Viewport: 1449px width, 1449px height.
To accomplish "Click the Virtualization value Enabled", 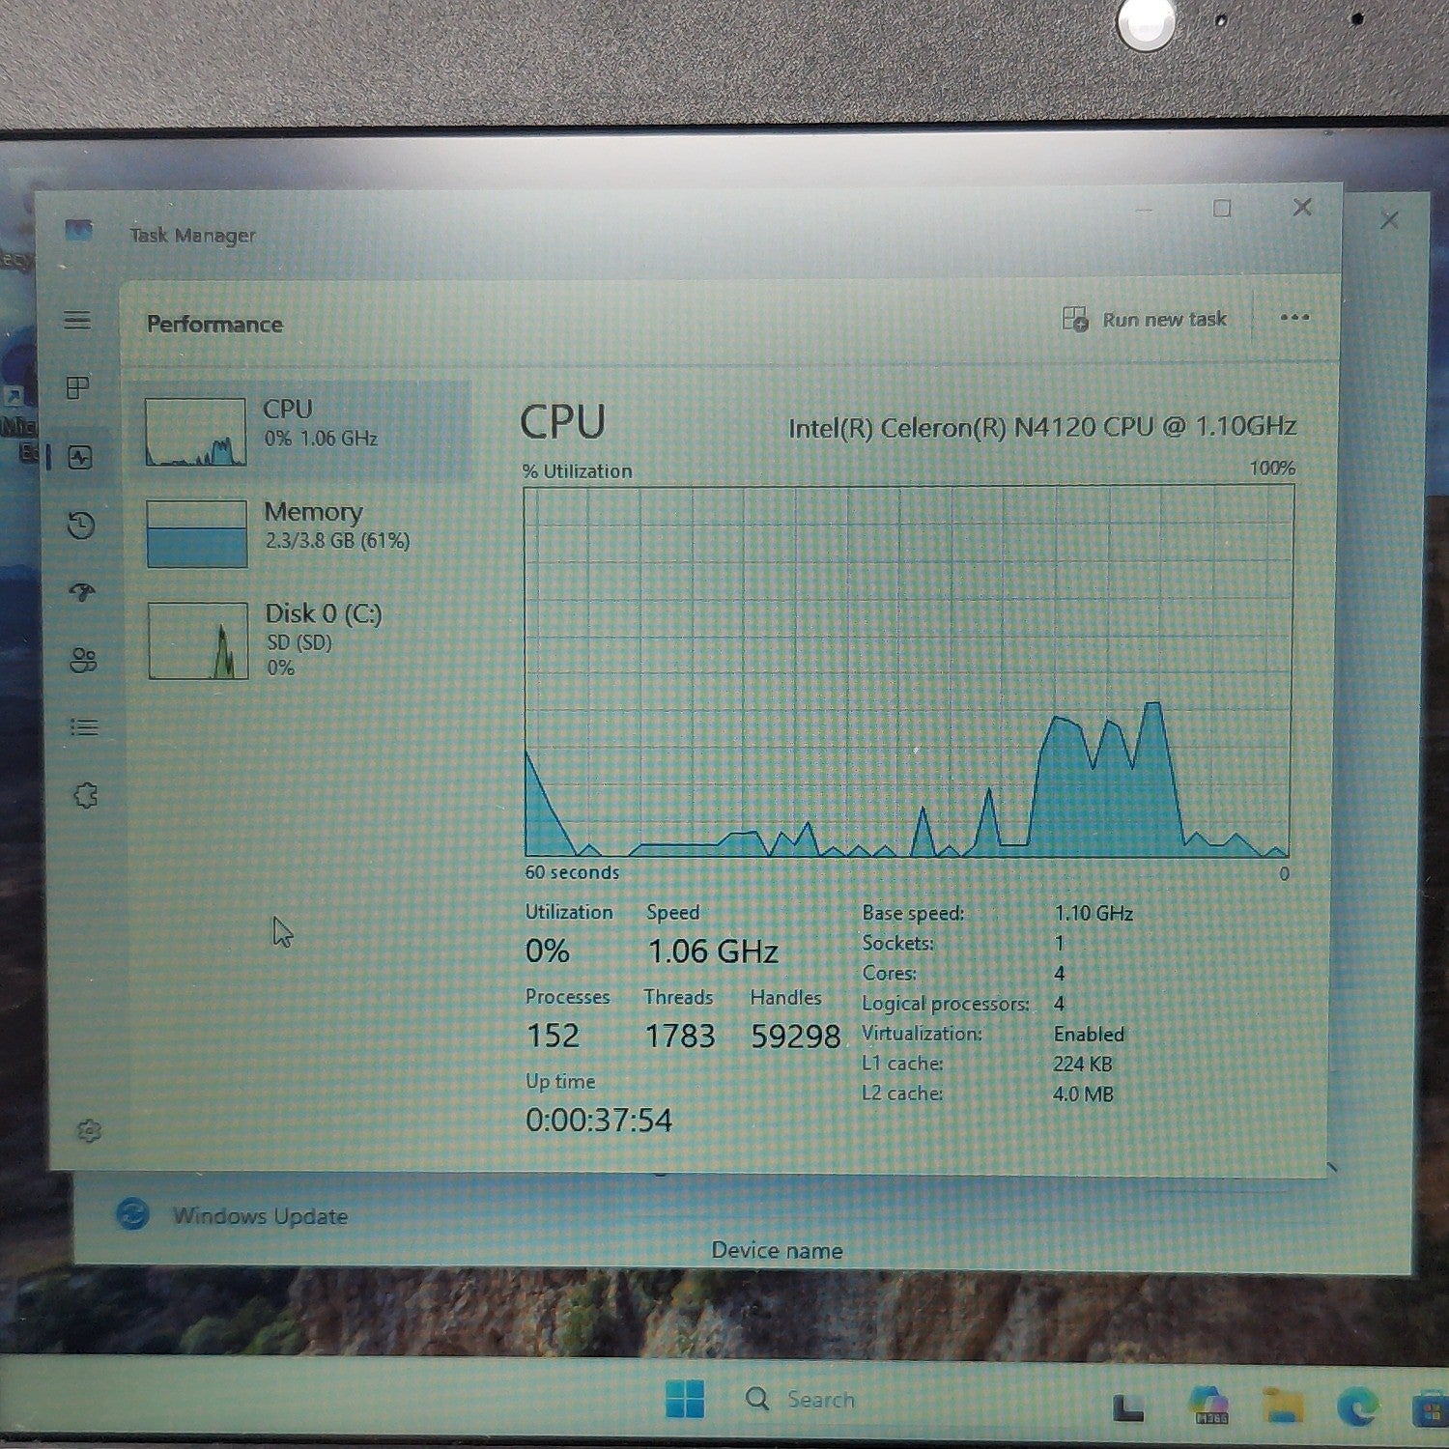I will 1089,1034.
